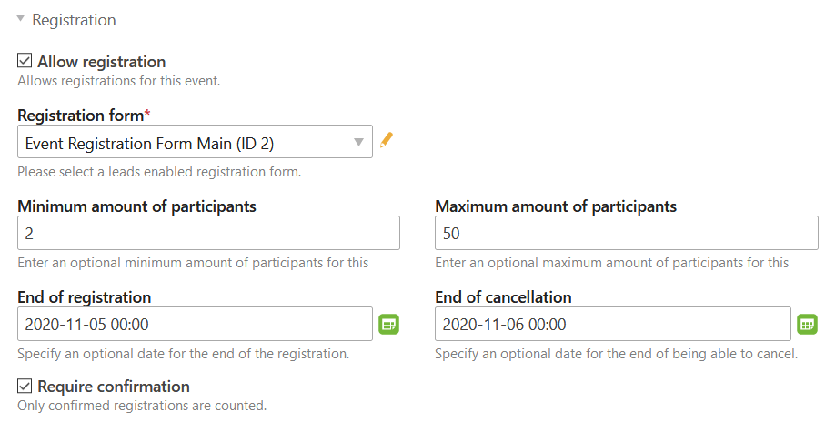
Task: Click the End of registration date field
Action: click(x=195, y=324)
